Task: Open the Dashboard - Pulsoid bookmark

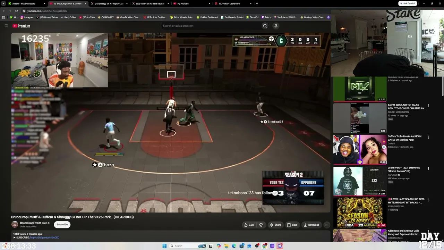Action: coord(232,17)
